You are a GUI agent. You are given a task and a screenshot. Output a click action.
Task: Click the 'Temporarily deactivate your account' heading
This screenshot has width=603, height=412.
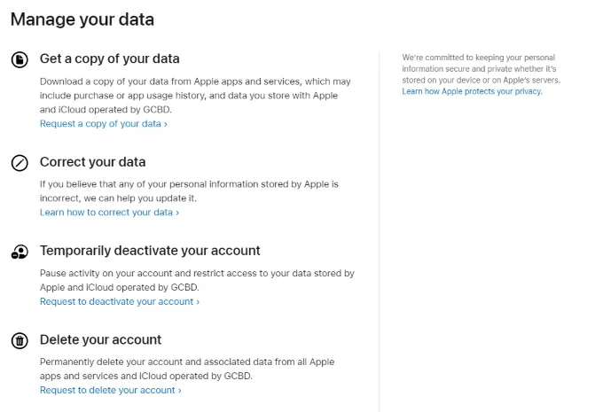pyautogui.click(x=150, y=251)
